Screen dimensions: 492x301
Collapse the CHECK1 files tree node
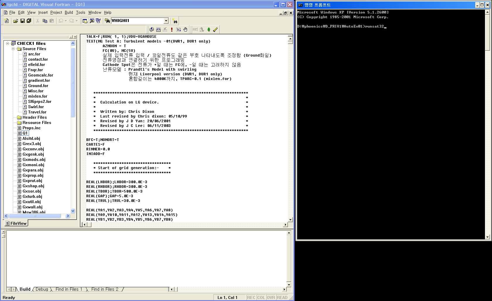coord(8,43)
